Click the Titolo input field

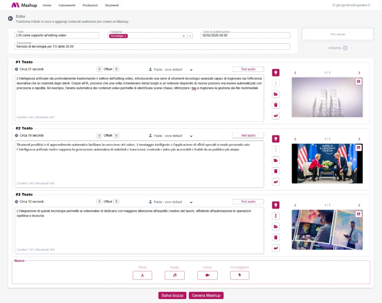tap(57, 35)
